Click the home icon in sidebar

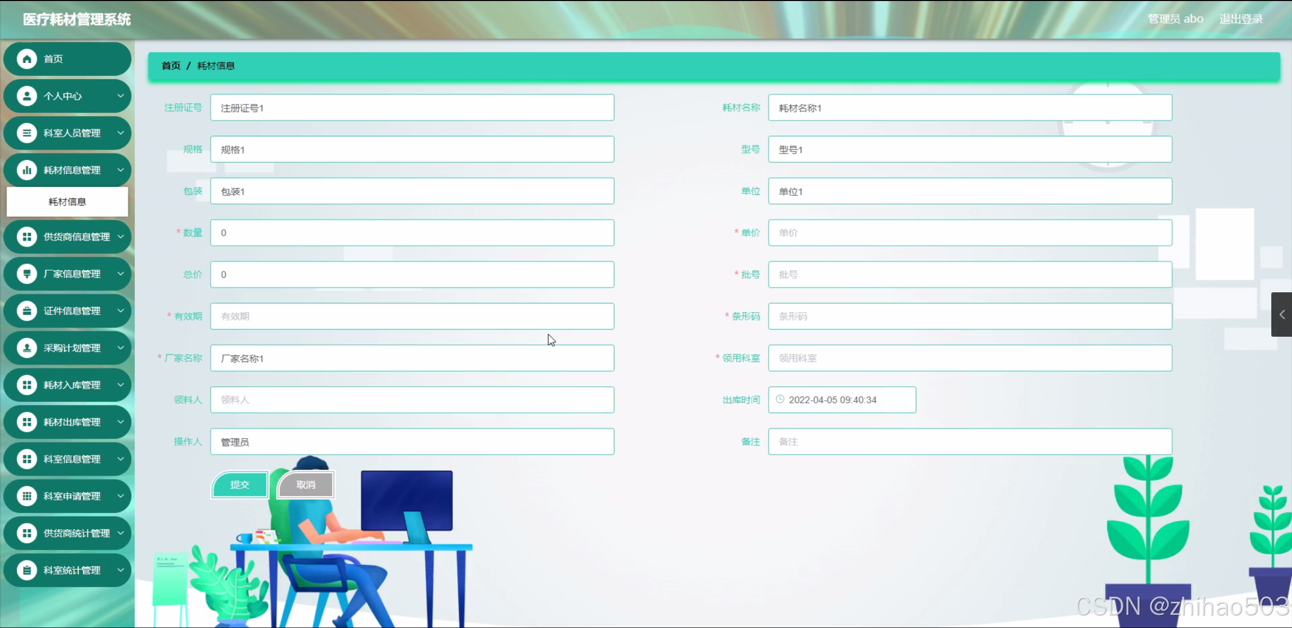(x=27, y=59)
